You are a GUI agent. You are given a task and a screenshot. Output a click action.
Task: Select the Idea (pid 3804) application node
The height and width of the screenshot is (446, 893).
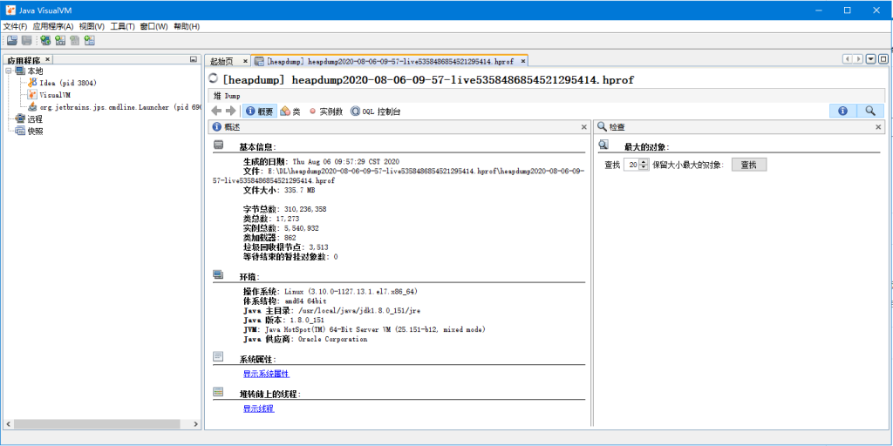pyautogui.click(x=62, y=83)
